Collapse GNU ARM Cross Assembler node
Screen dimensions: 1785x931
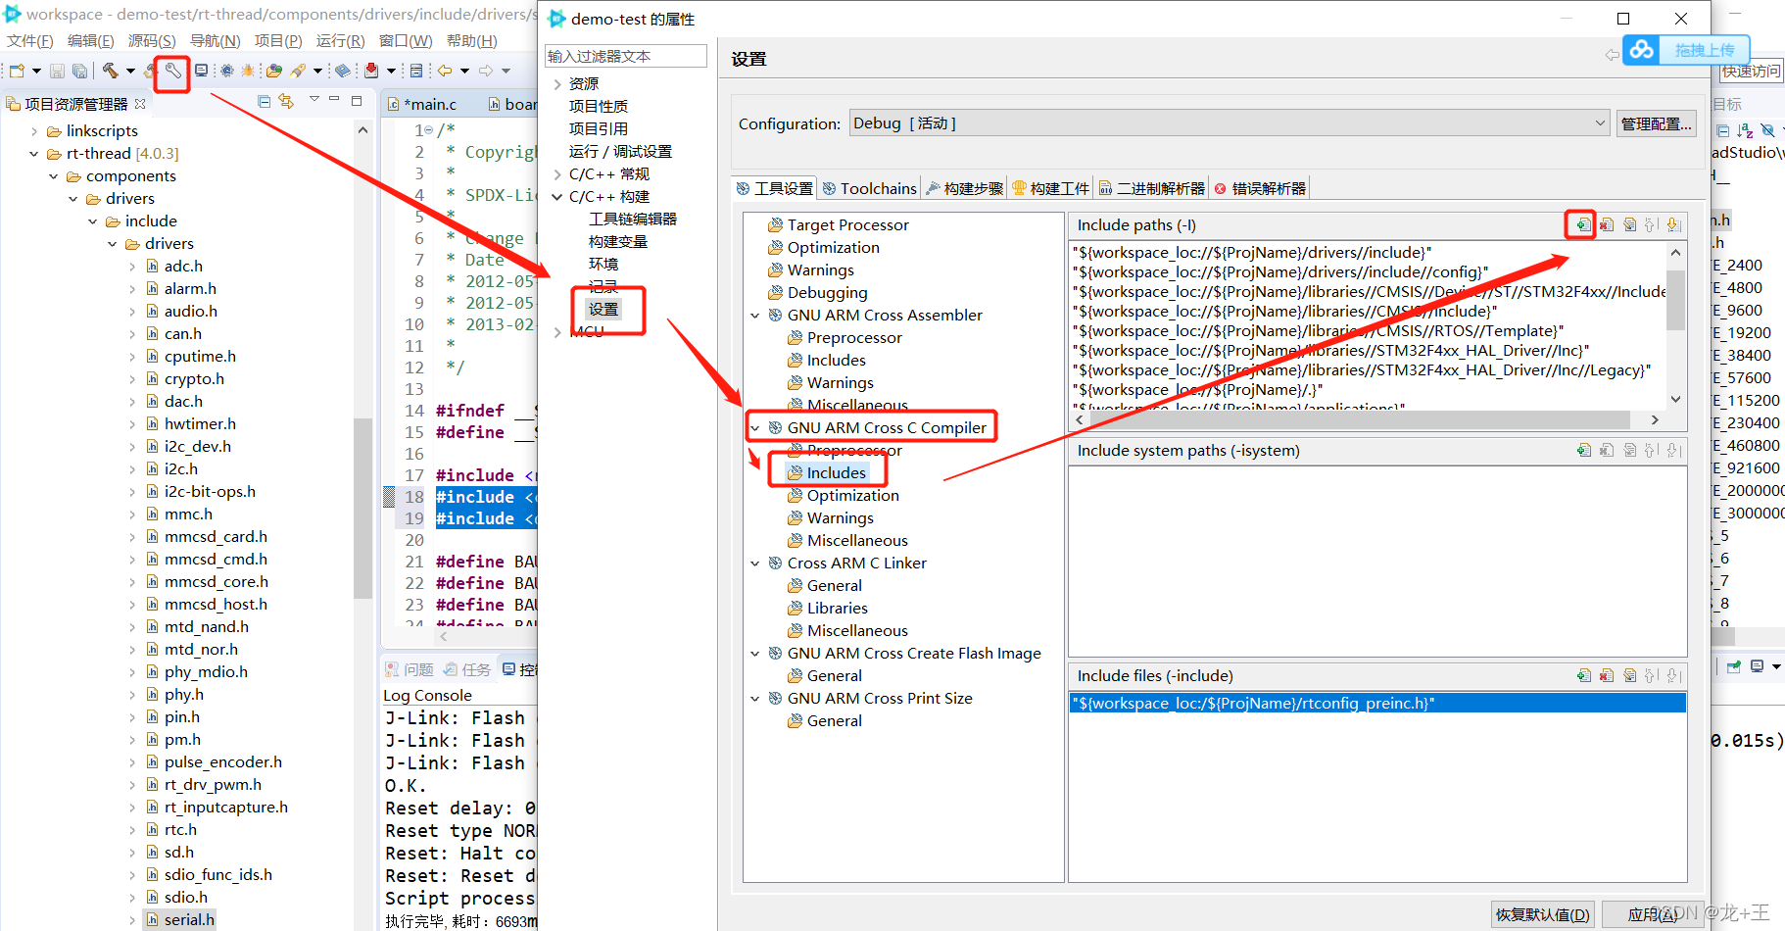[x=755, y=316]
